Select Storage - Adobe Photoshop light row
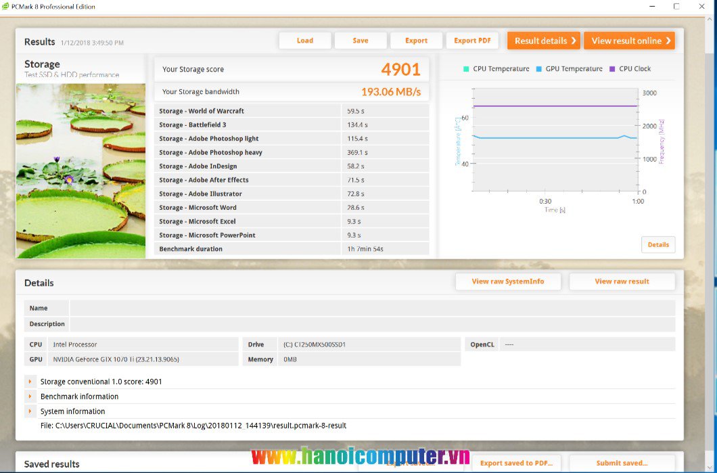The image size is (717, 473). click(x=292, y=139)
